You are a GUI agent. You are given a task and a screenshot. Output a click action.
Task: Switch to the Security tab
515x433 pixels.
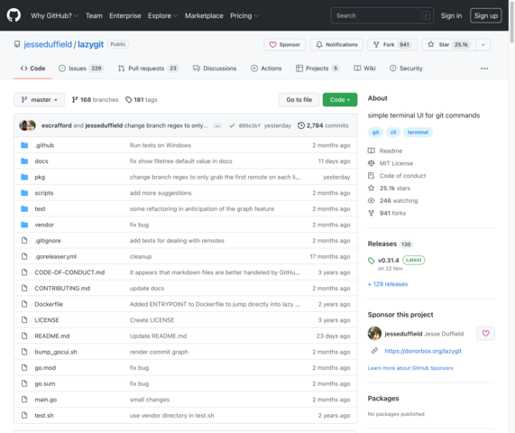[406, 69]
